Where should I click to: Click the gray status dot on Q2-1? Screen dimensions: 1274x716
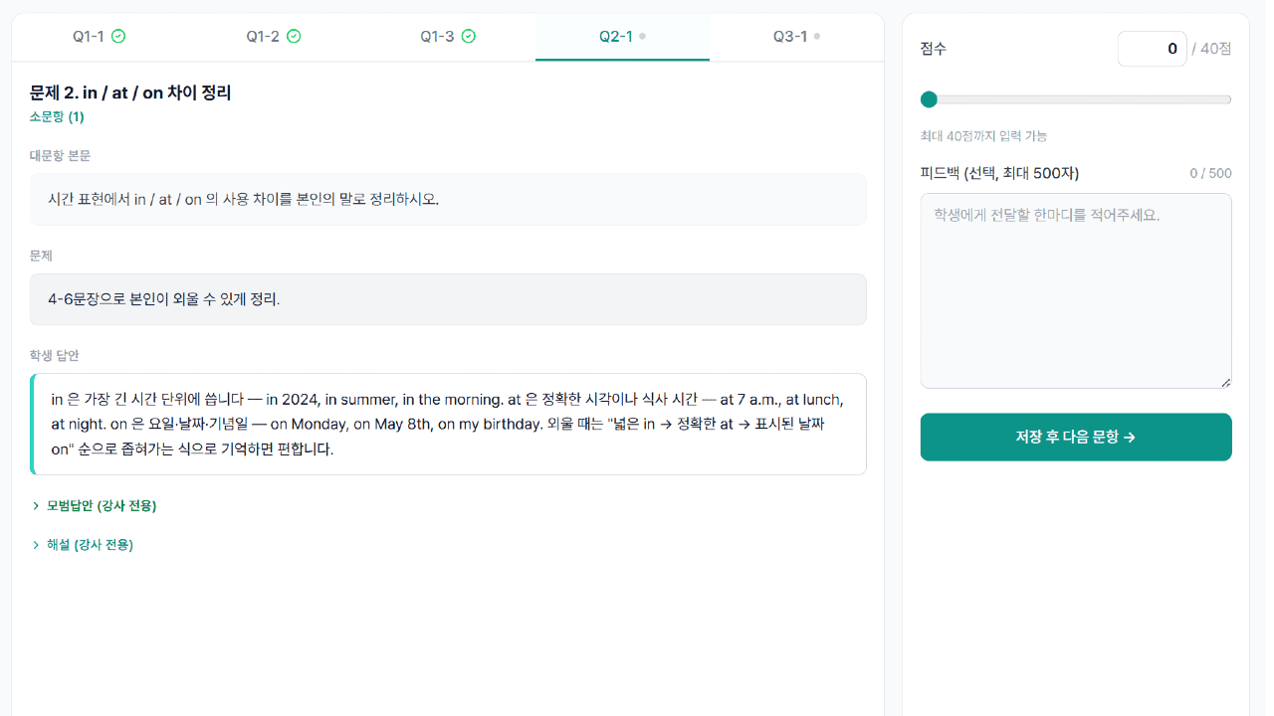click(642, 36)
